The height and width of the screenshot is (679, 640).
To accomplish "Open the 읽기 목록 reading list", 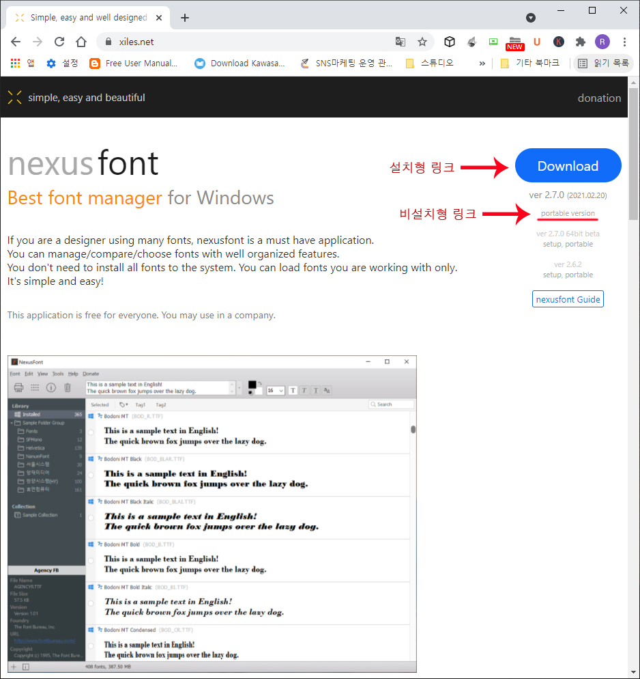I will pyautogui.click(x=604, y=64).
